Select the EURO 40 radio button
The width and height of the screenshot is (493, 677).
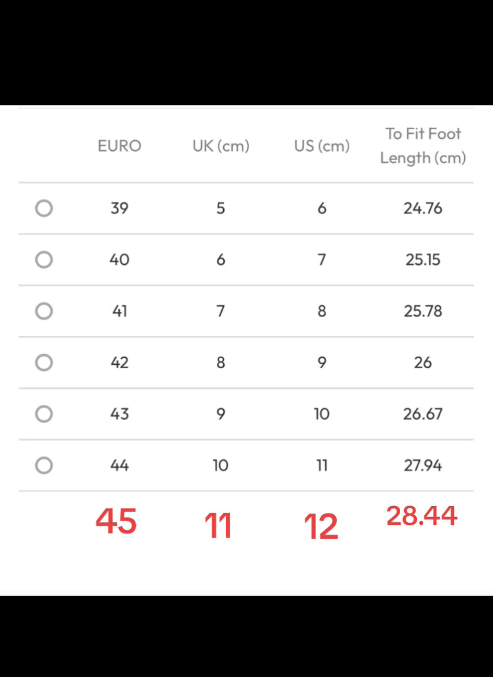pos(44,260)
